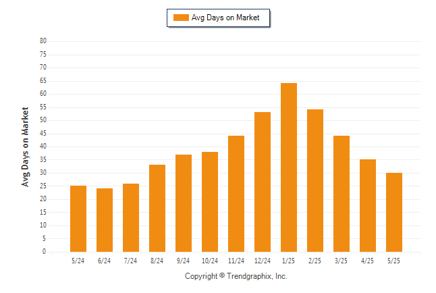Image resolution: width=436 pixels, height=293 pixels.
Task: Select the 6/24 bar
Action: click(105, 220)
